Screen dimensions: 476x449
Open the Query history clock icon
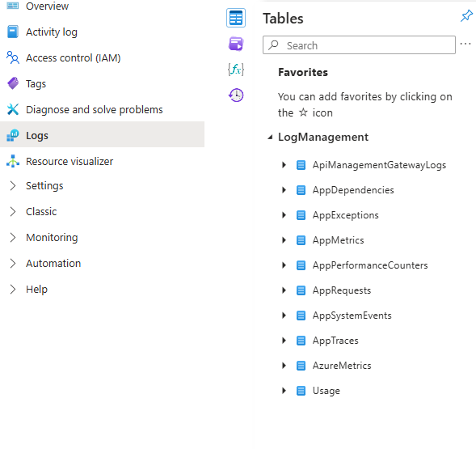(x=236, y=95)
